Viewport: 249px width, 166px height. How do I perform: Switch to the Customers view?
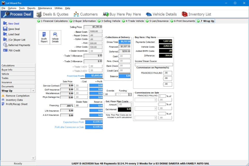click(x=86, y=14)
